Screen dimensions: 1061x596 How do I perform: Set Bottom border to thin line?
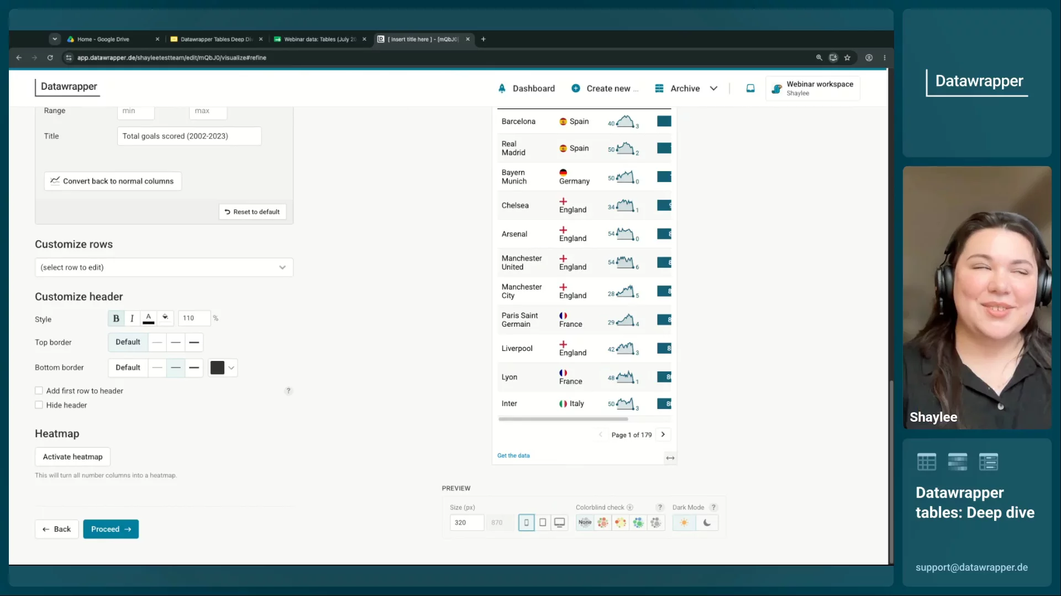157,368
